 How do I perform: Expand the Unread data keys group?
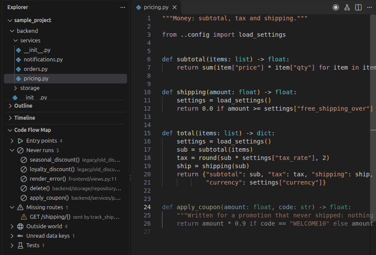pyautogui.click(x=12, y=236)
